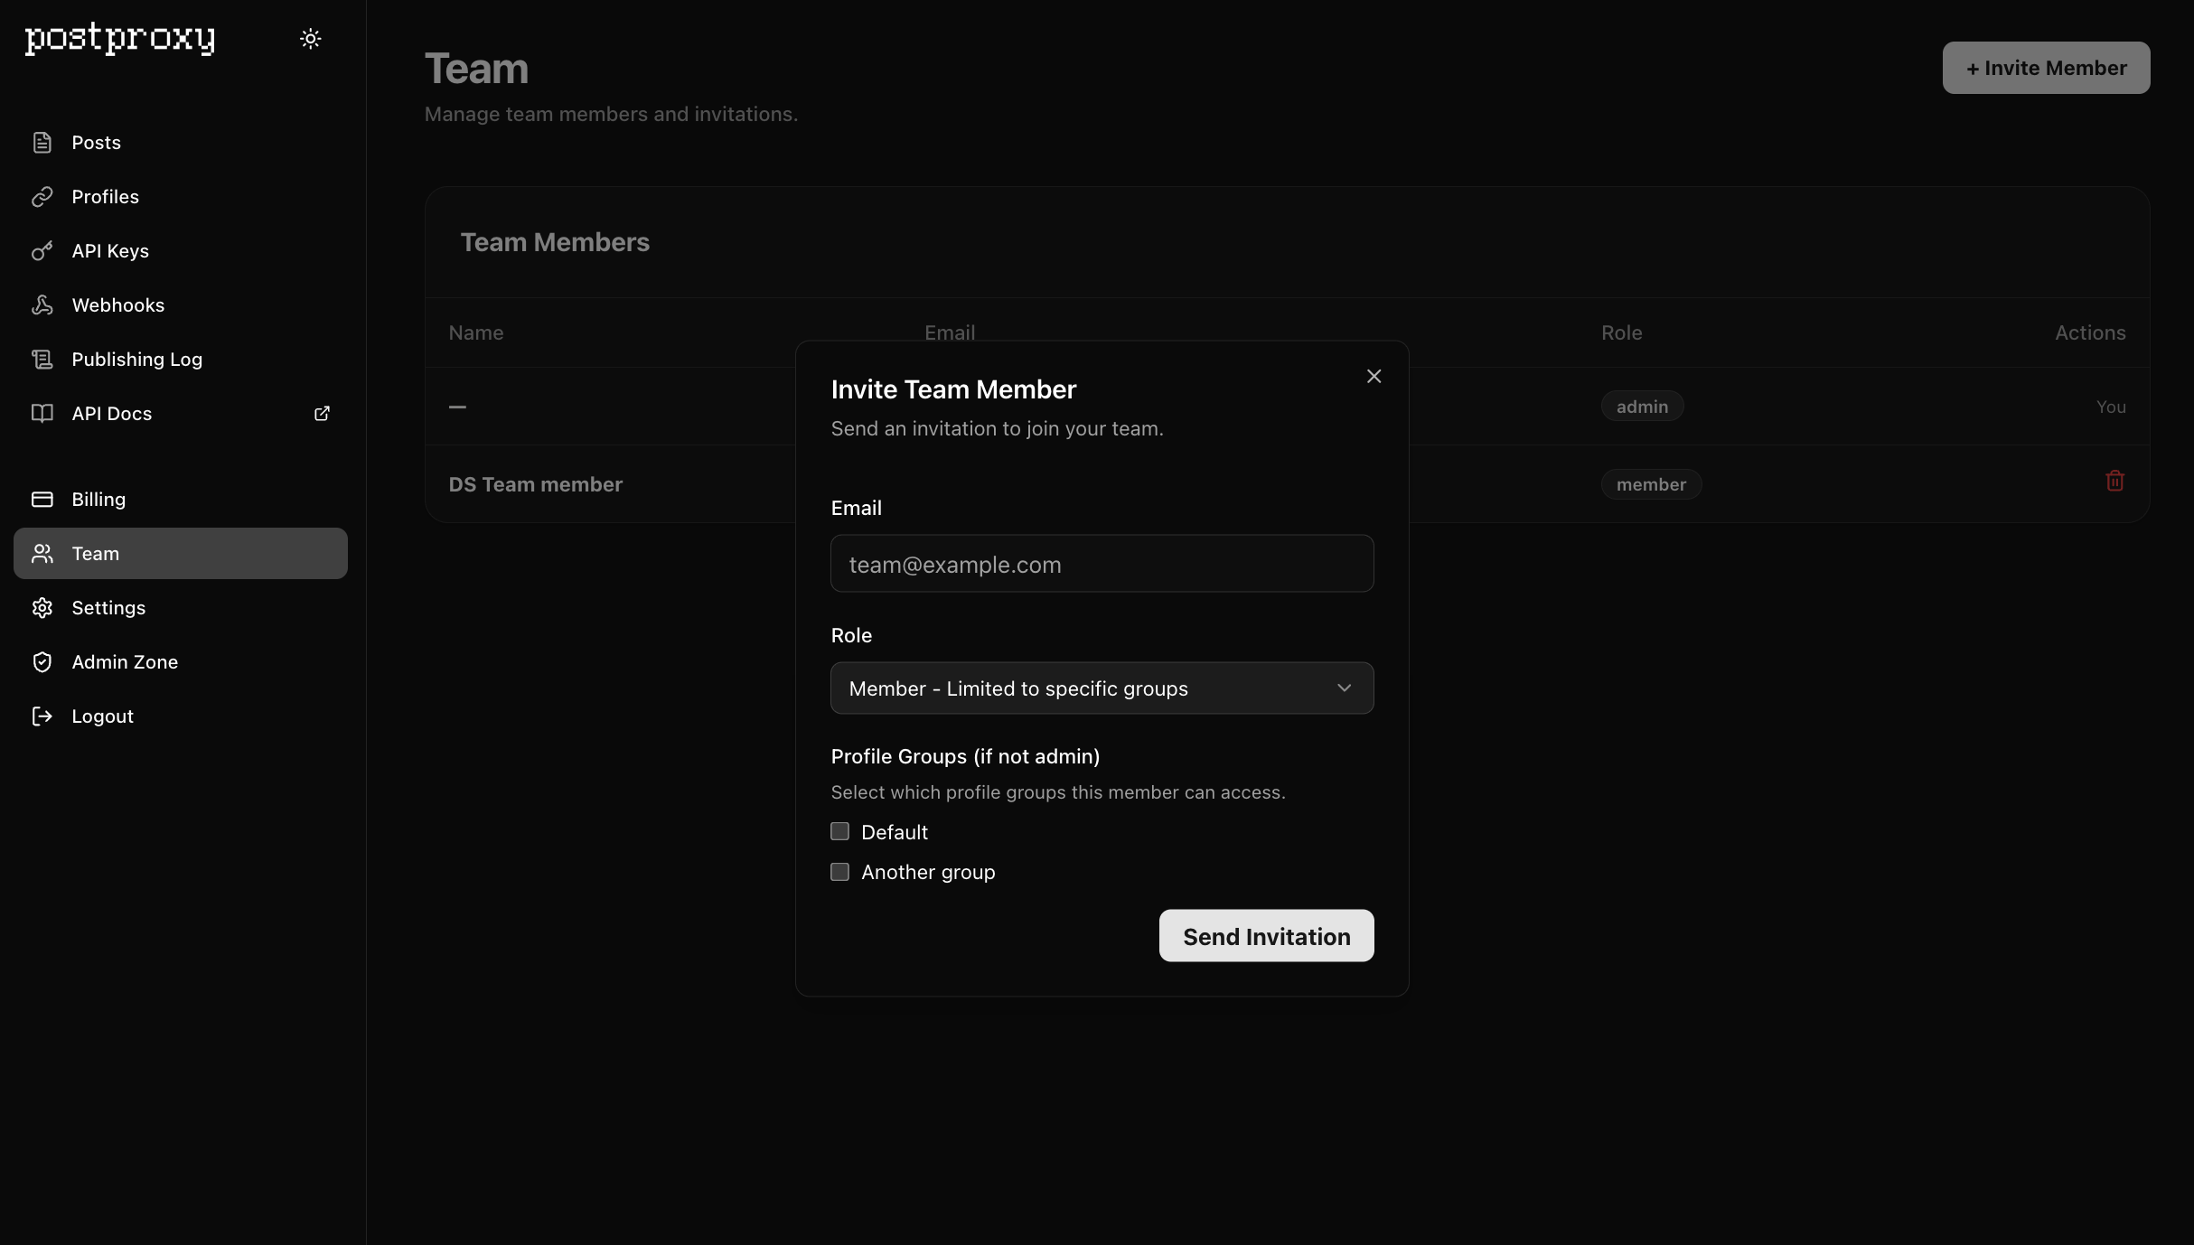Click the admin role badge
Image resolution: width=2194 pixels, height=1245 pixels.
pyautogui.click(x=1642, y=407)
